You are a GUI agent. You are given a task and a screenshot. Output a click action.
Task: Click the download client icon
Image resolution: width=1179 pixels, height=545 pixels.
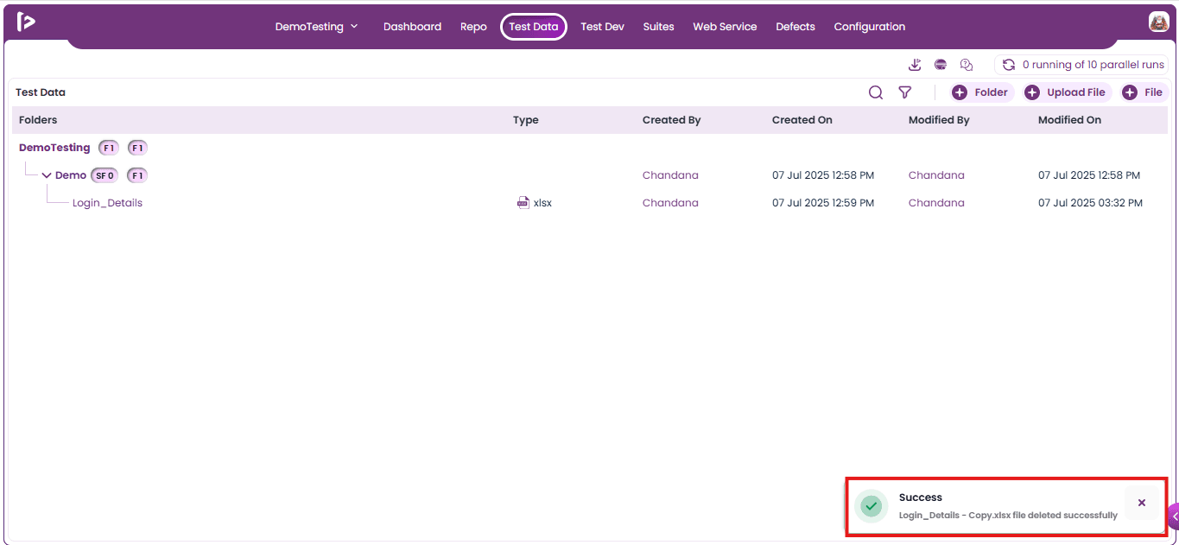916,65
